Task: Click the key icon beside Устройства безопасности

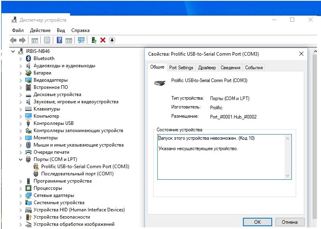Action: coord(28,217)
